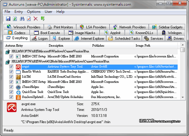Open the KnownDLLs tab
The image size is (189, 136).
141,33
